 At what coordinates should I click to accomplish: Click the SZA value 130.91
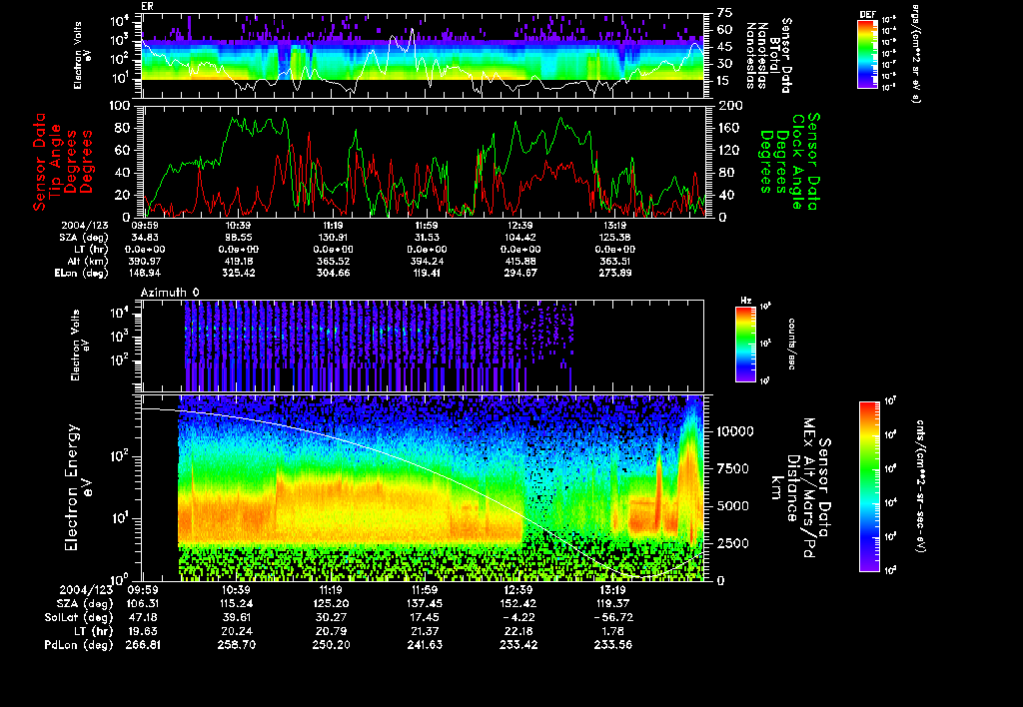(333, 238)
